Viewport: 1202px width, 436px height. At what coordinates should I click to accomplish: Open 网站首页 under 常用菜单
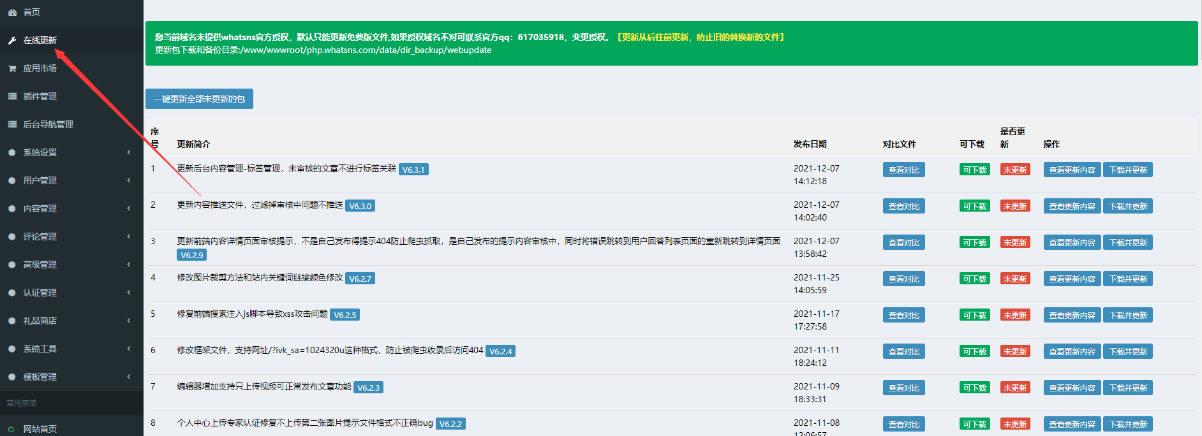click(71, 428)
